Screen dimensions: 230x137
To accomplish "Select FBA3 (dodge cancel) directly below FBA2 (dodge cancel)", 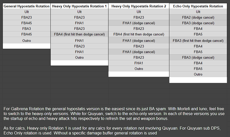I will pyautogui.click(x=198, y=23).
